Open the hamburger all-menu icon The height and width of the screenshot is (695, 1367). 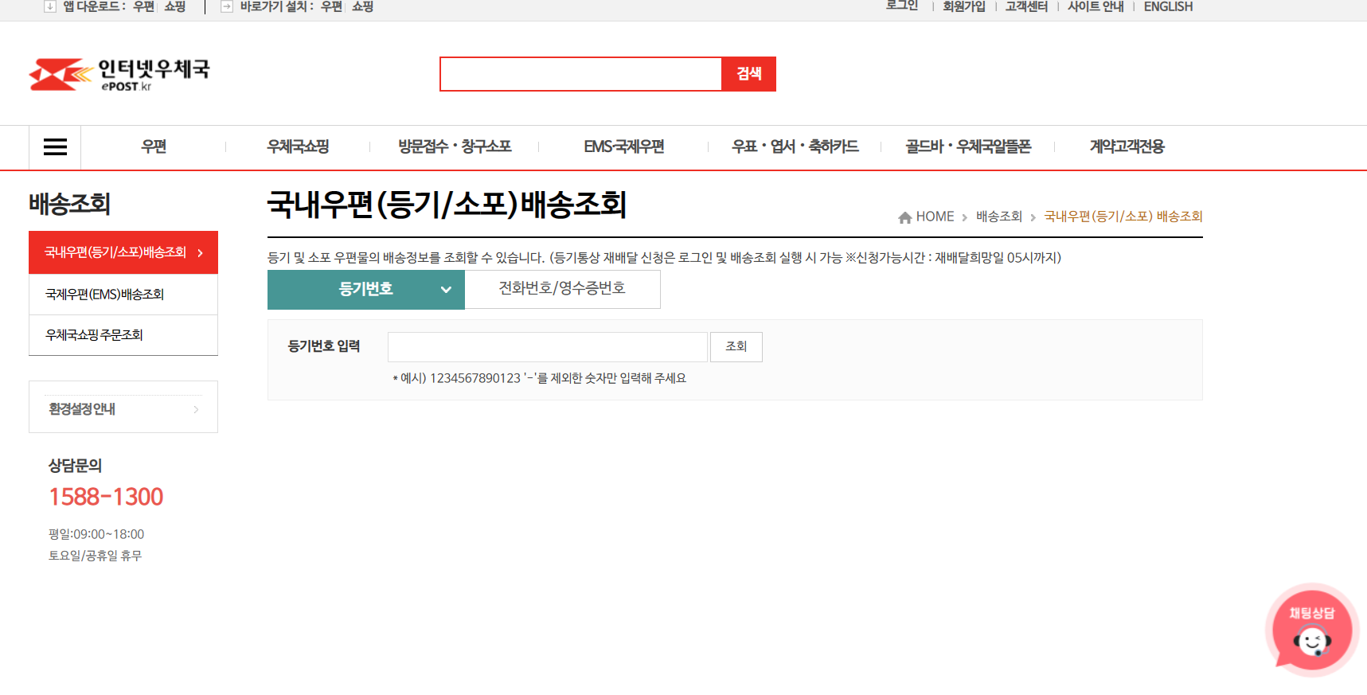tap(55, 147)
